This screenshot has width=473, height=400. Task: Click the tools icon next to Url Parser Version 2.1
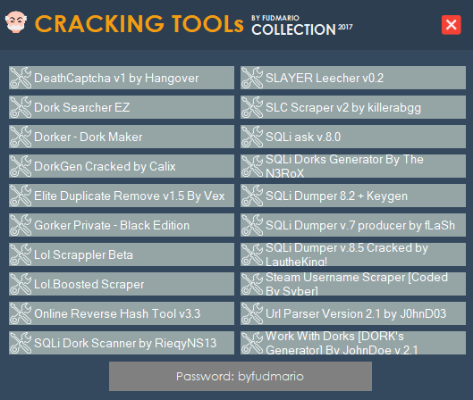pyautogui.click(x=252, y=313)
